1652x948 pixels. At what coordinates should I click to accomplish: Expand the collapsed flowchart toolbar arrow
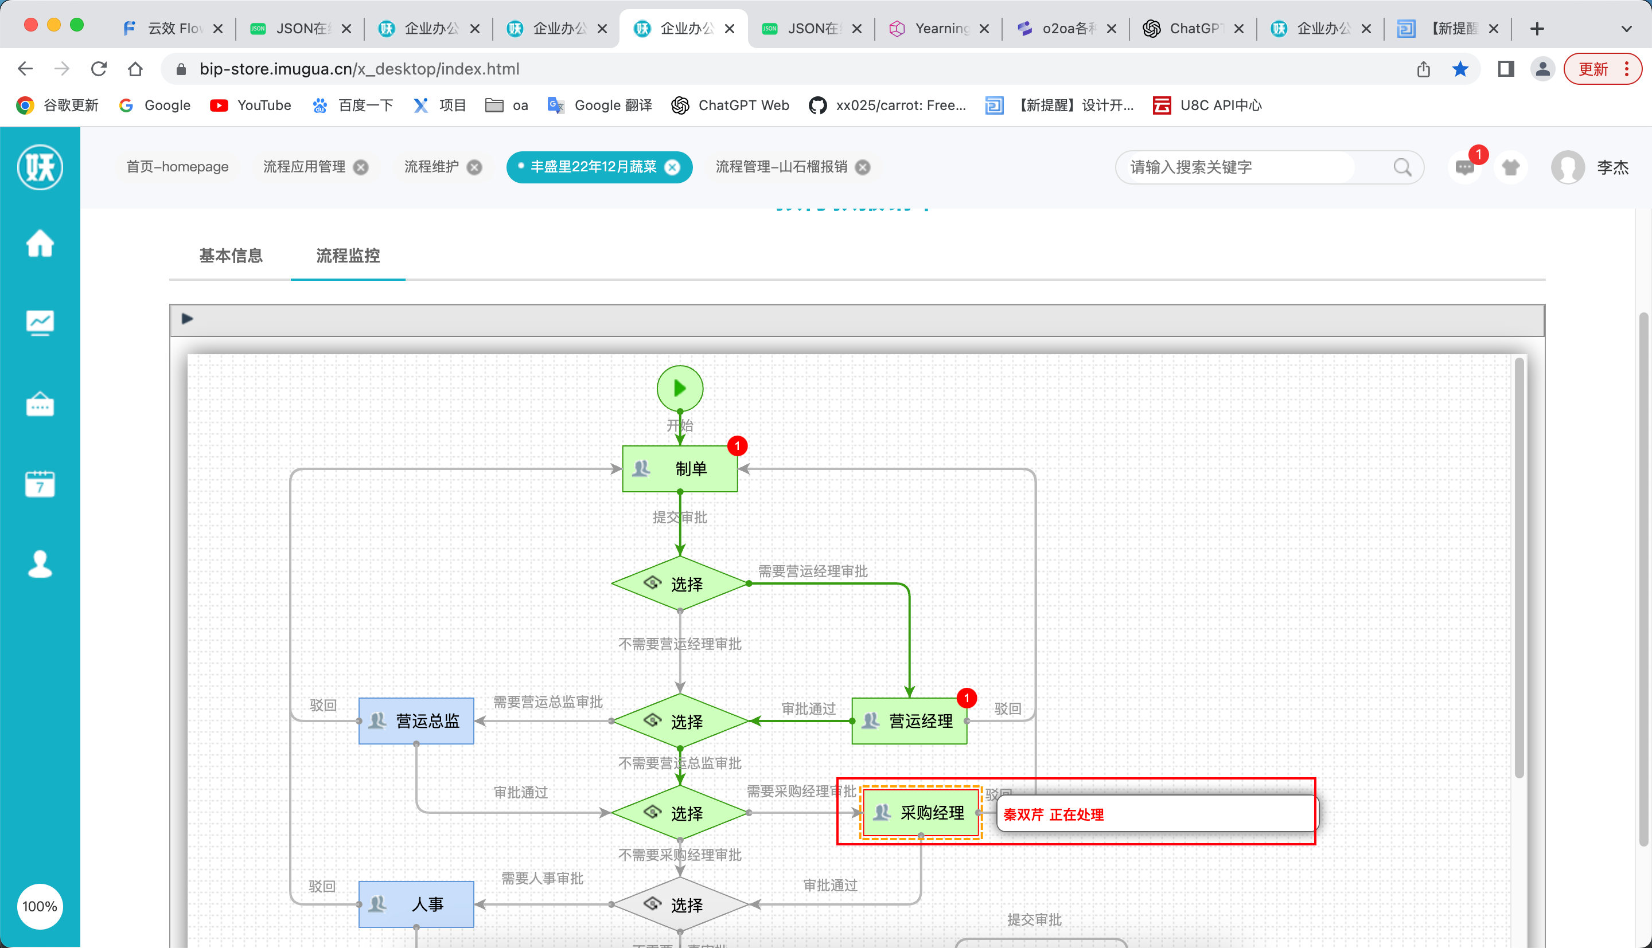[188, 319]
